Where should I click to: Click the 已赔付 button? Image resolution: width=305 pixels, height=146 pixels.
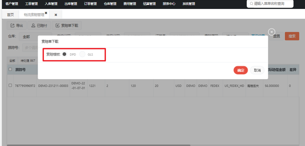coord(39,26)
